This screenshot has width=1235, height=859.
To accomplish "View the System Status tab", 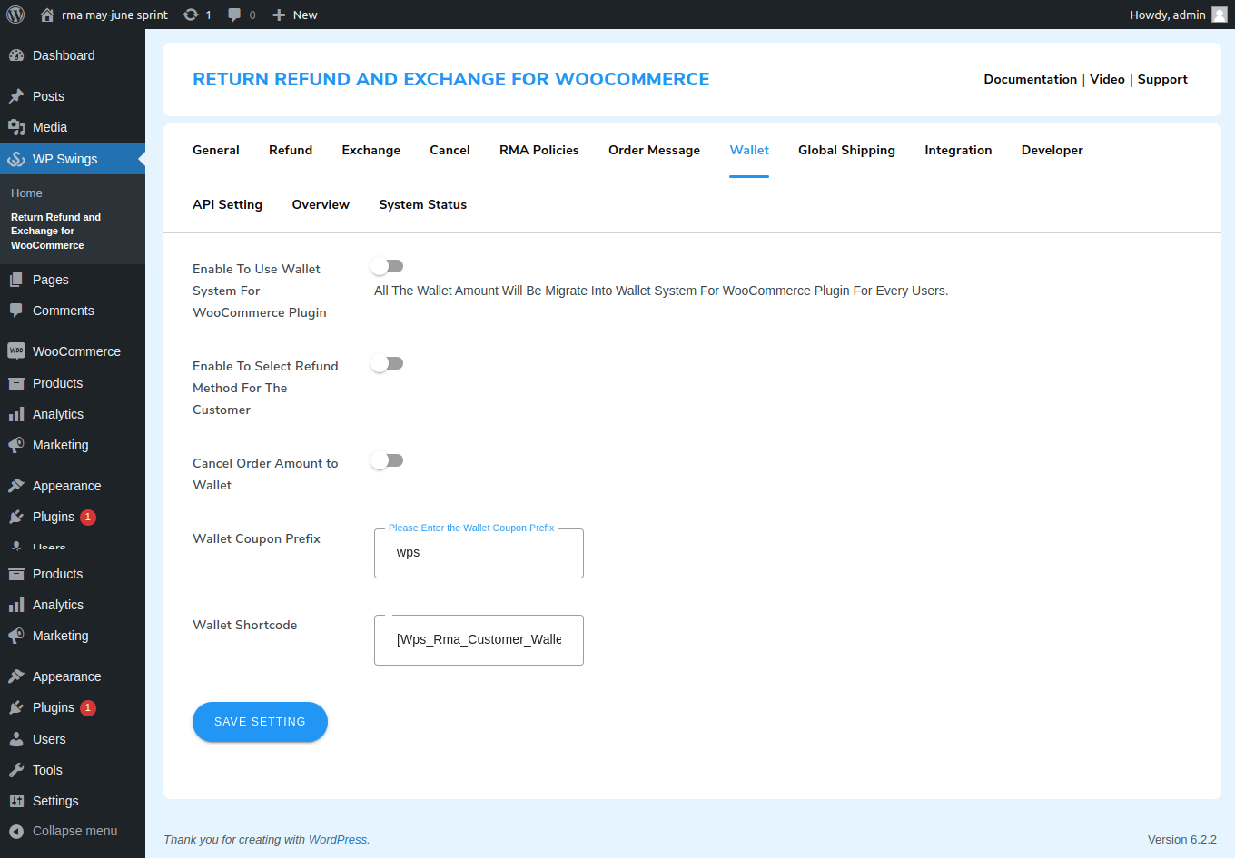I will [423, 204].
